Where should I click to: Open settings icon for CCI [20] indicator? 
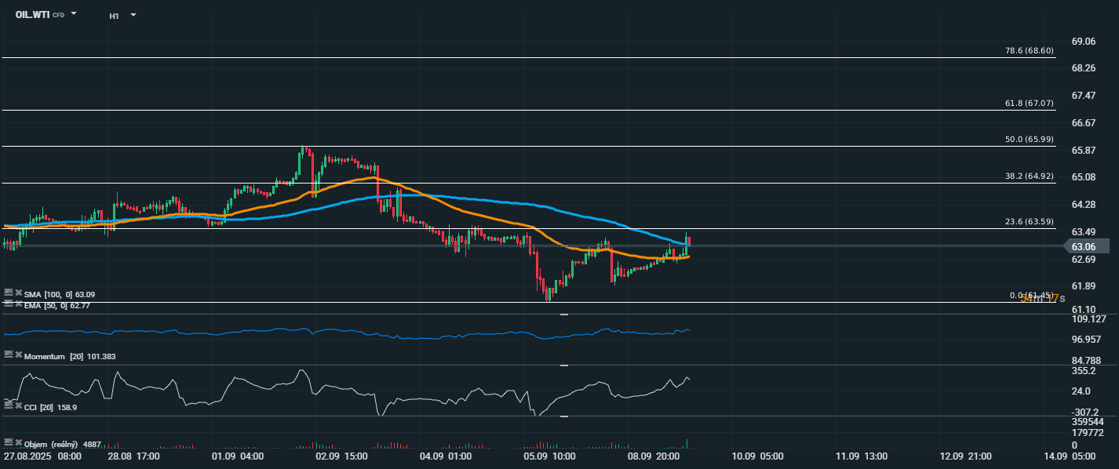coord(9,405)
